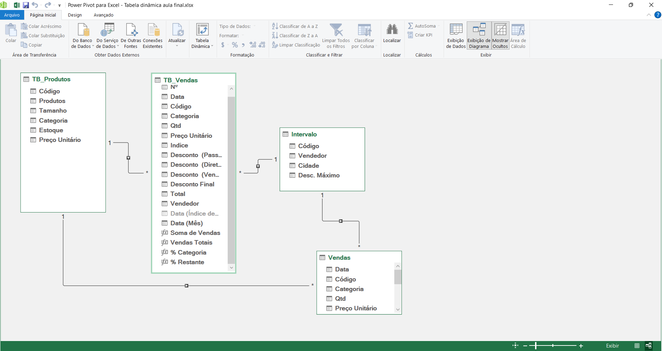
Task: Open Conexões Existentes
Action: (x=152, y=36)
